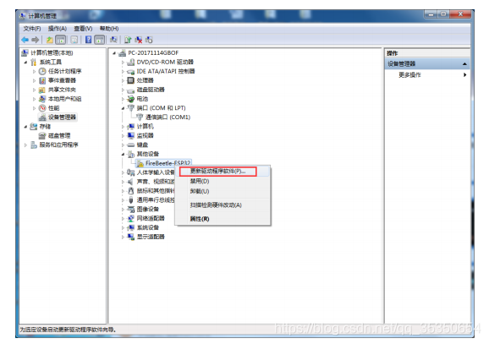Collapse the 系统工具 tree node
Screen dimensions: 489x344
[26, 63]
